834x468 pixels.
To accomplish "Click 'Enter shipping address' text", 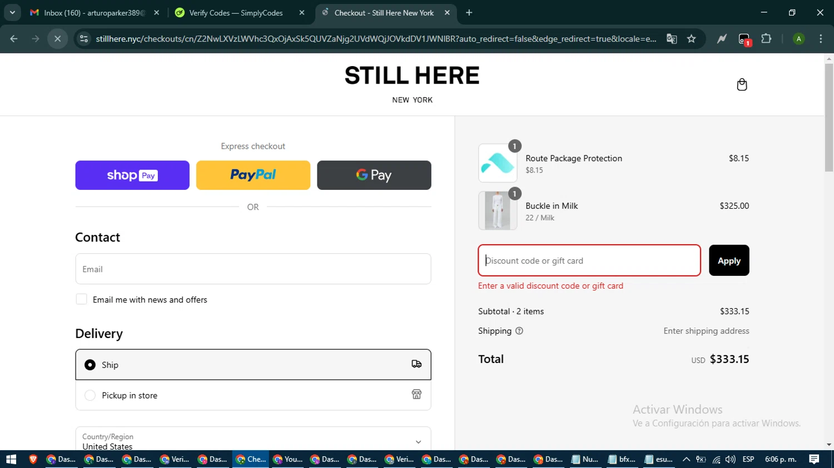I will pos(706,331).
